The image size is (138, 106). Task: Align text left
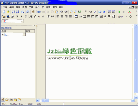58,16
